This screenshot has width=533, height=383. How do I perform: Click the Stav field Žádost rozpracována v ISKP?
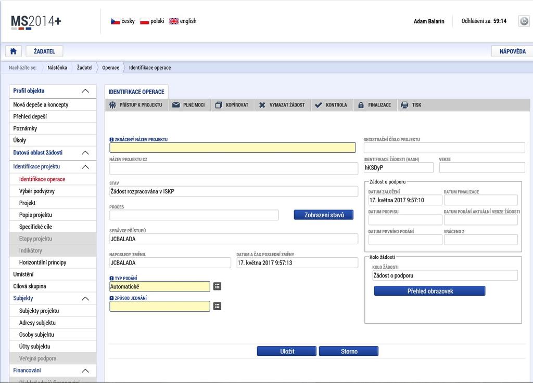point(234,192)
